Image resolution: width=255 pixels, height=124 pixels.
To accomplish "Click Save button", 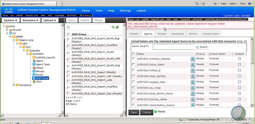I will pos(134,113).
